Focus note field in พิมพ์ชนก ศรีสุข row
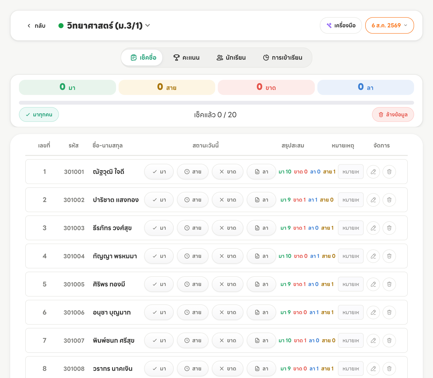Screen dimensions: 433x378 pos(351,340)
